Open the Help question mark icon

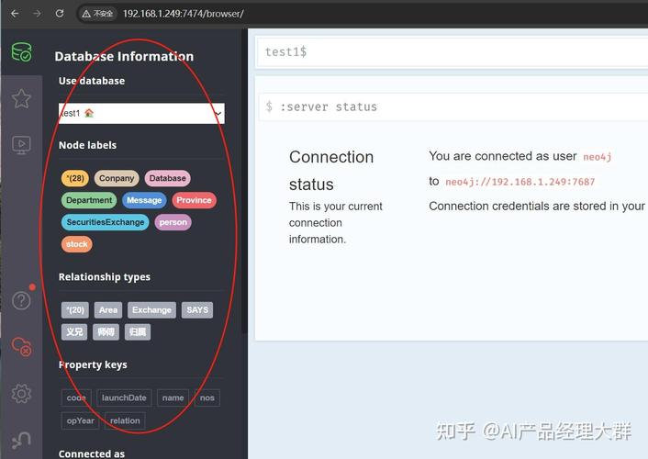pyautogui.click(x=21, y=300)
